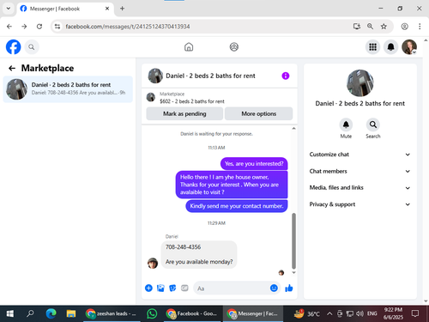This screenshot has width=429, height=322.
Task: Open the Groups icon in top navigation
Action: [x=234, y=47]
